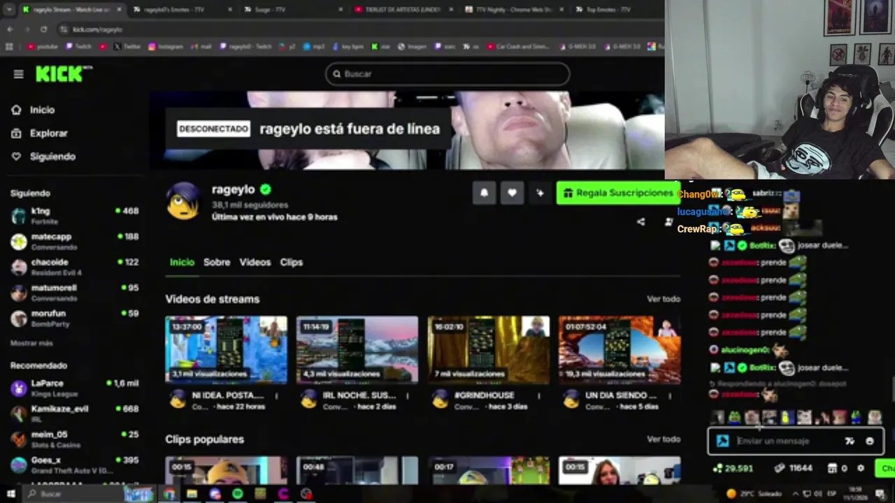Screen dimensions: 895x503
Task: Click rageylo profile avatar
Action: point(183,201)
